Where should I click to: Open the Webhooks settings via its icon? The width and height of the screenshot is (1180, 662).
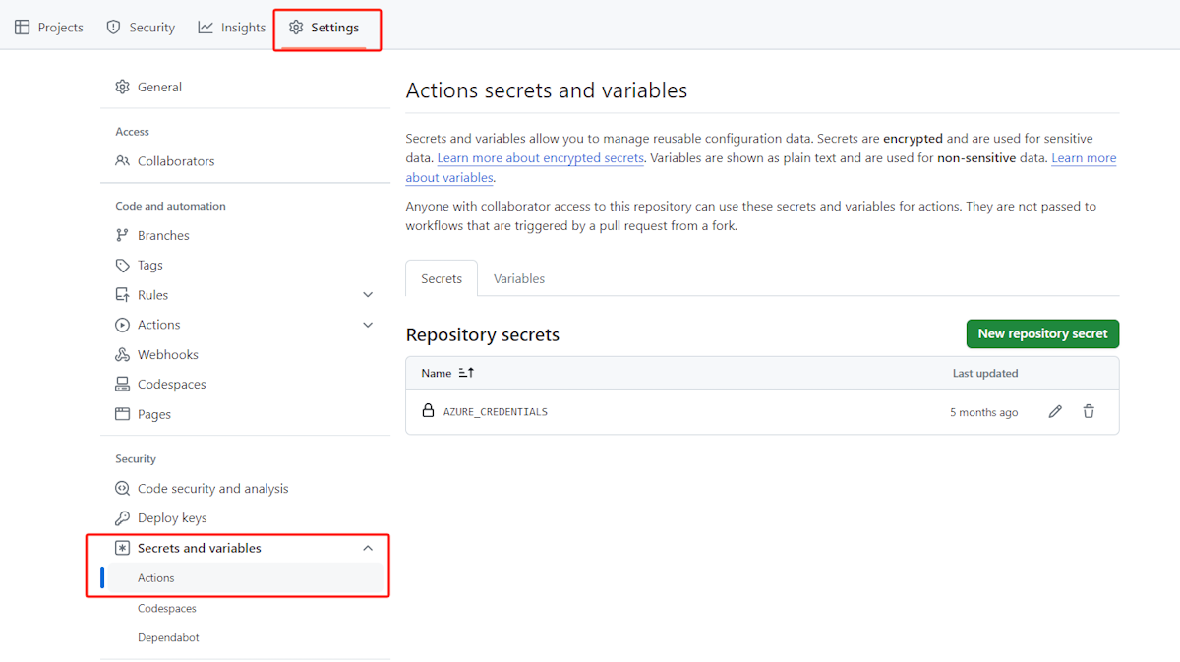coord(122,354)
